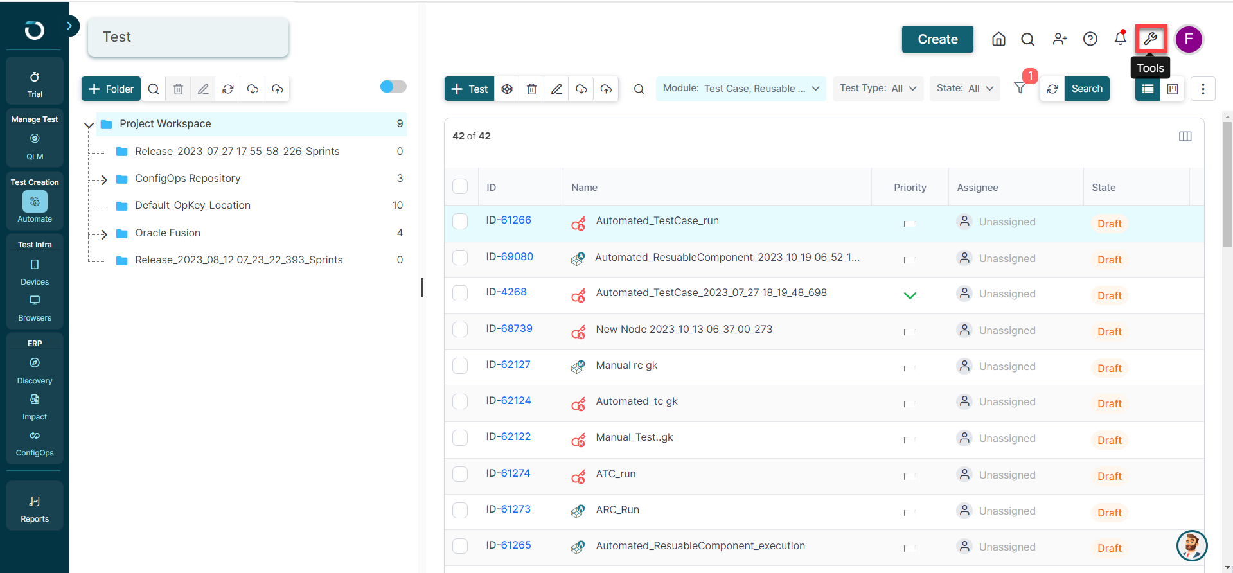Check the box for ID-62127
1233x573 pixels.
(x=460, y=366)
